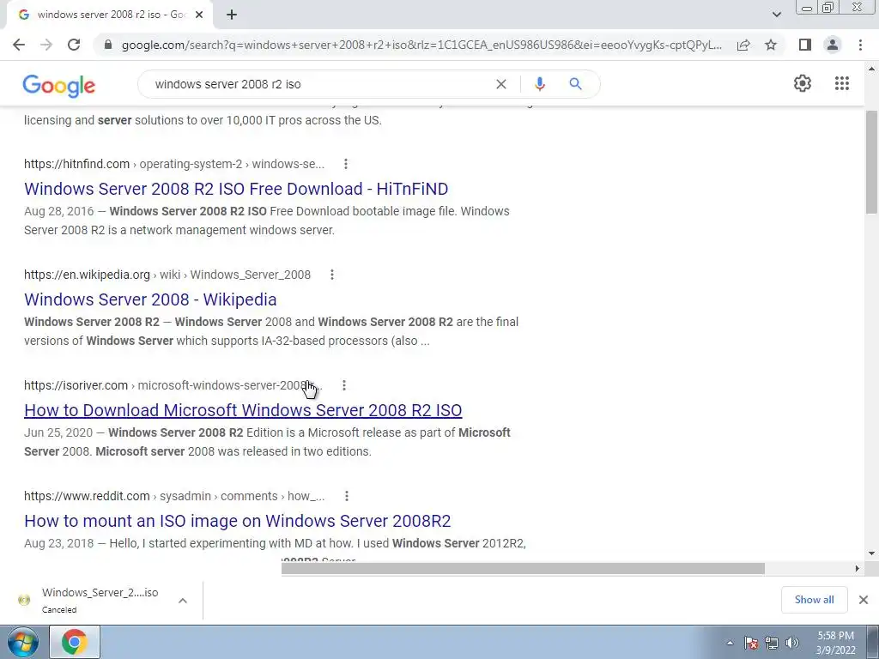The width and height of the screenshot is (879, 659).
Task: Click the vertical scrollbar down arrow
Action: tap(871, 553)
